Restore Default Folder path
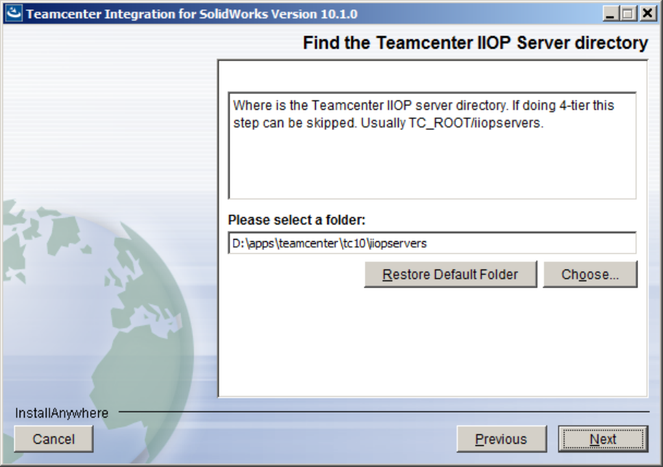 click(x=450, y=275)
